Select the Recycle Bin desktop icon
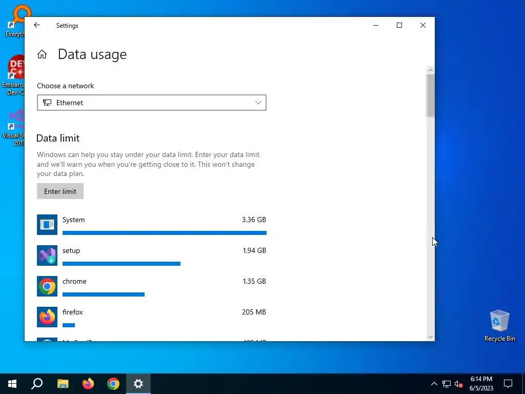 click(x=499, y=326)
